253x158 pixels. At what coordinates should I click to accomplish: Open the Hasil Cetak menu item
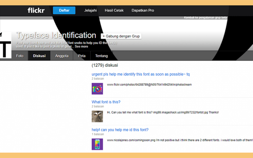pos(114,10)
